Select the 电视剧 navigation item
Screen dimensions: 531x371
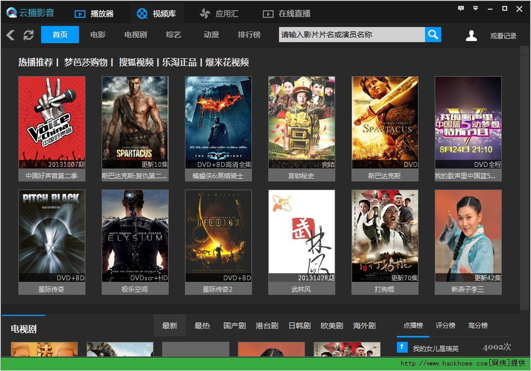pos(136,35)
